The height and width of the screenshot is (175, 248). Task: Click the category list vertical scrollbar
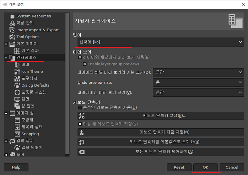pyautogui.click(x=67, y=84)
